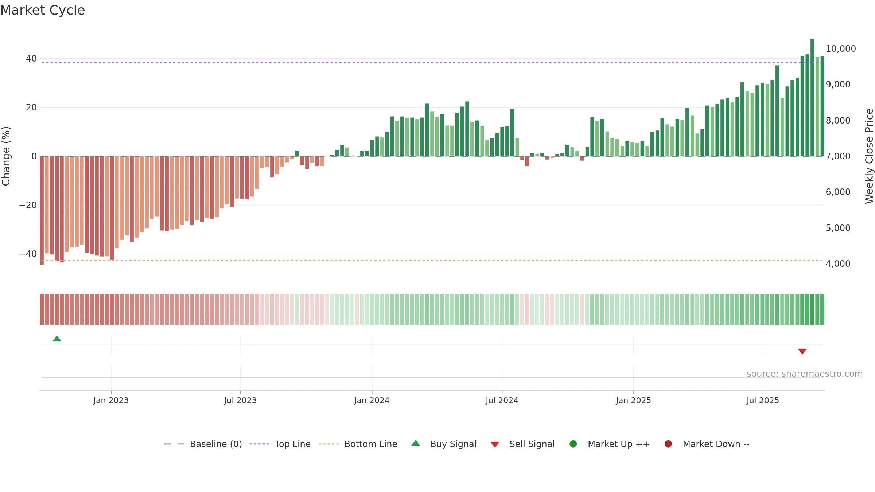Click the Jul 2024 axis label
This screenshot has height=492, width=875.
[x=502, y=401]
